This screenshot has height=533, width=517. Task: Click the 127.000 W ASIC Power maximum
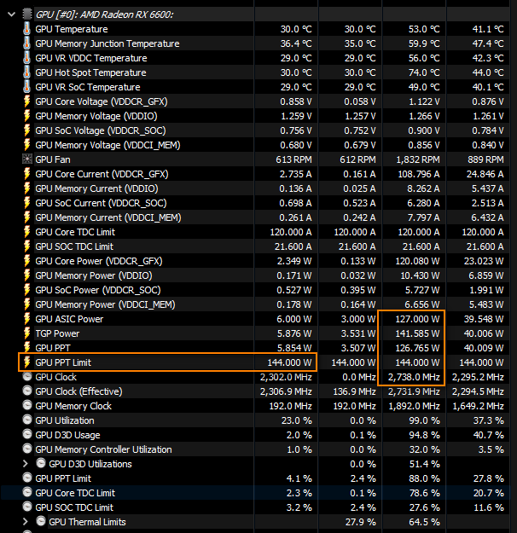coord(417,319)
